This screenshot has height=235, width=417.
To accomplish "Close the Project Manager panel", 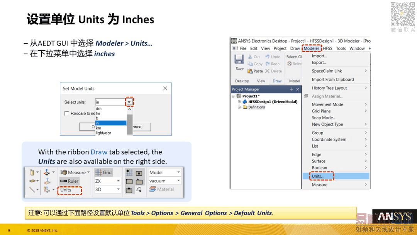I will point(298,89).
